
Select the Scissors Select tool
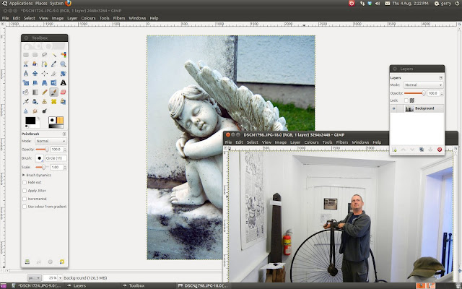26,64
